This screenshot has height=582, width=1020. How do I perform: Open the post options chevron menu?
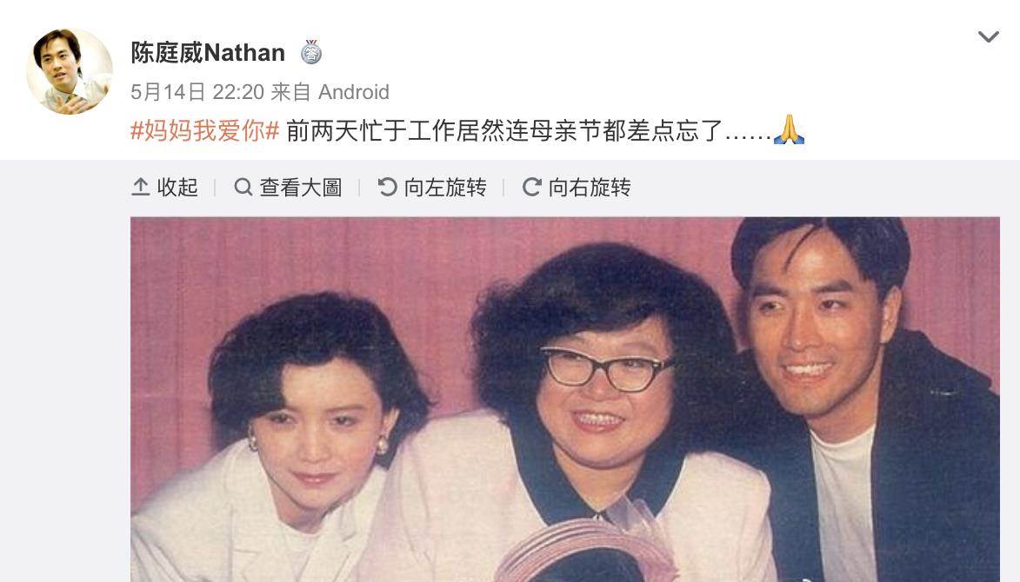[x=988, y=37]
